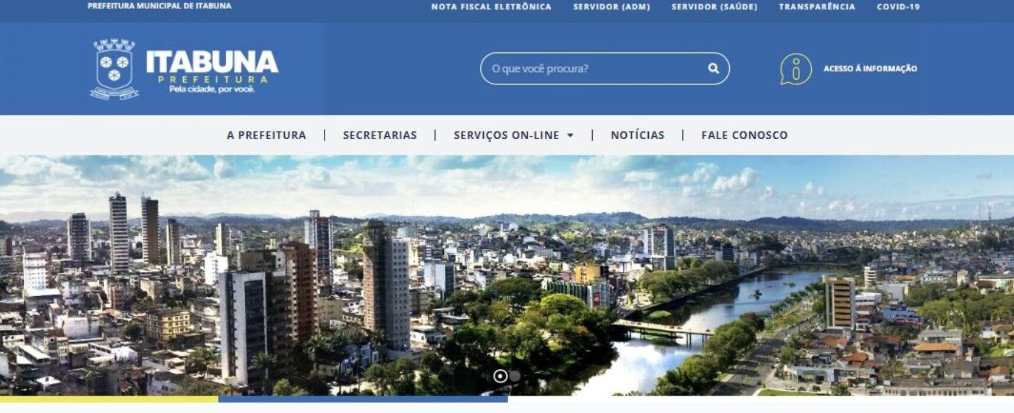Open the COVID-19 link
1014x413 pixels.
point(898,6)
